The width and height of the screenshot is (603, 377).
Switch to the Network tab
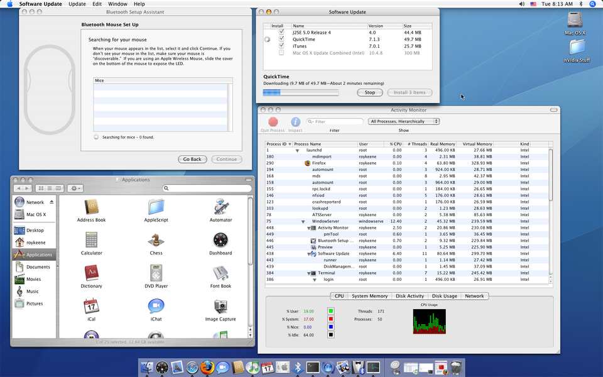pyautogui.click(x=474, y=296)
